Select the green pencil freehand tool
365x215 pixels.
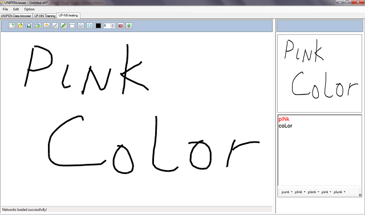click(x=63, y=26)
